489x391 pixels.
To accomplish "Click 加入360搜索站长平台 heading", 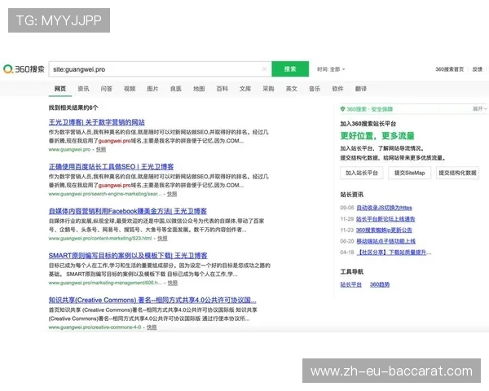I will click(x=368, y=124).
